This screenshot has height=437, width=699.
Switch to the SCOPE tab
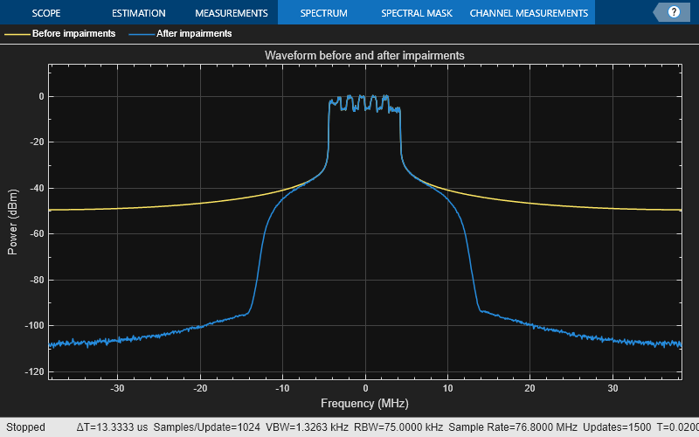(x=46, y=13)
